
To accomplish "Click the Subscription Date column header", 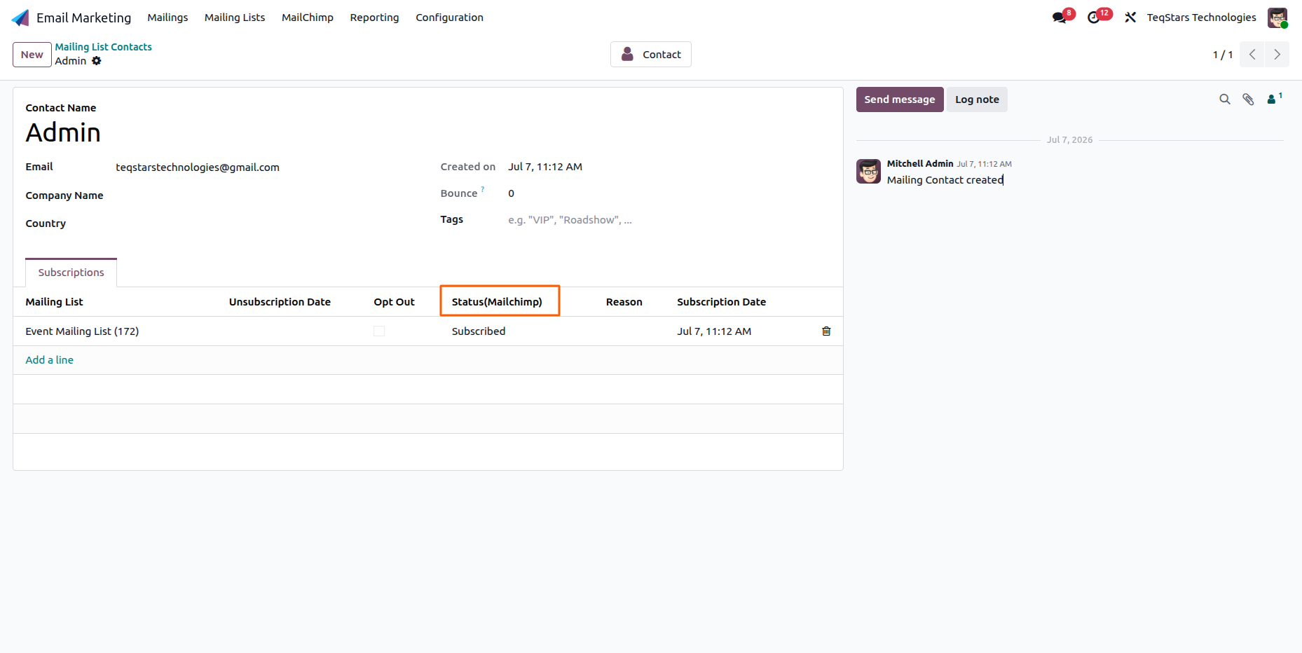I will click(721, 302).
